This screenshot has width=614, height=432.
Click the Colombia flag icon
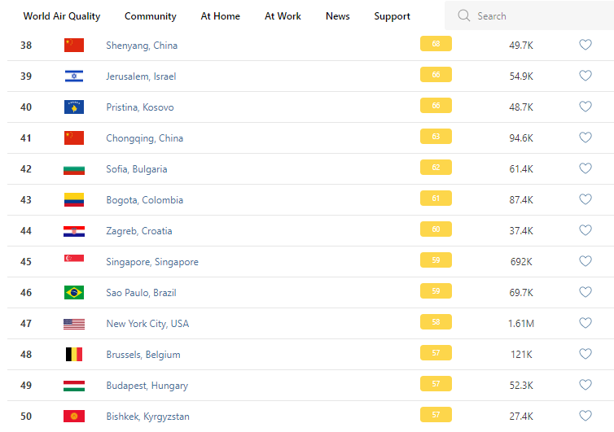(x=74, y=200)
